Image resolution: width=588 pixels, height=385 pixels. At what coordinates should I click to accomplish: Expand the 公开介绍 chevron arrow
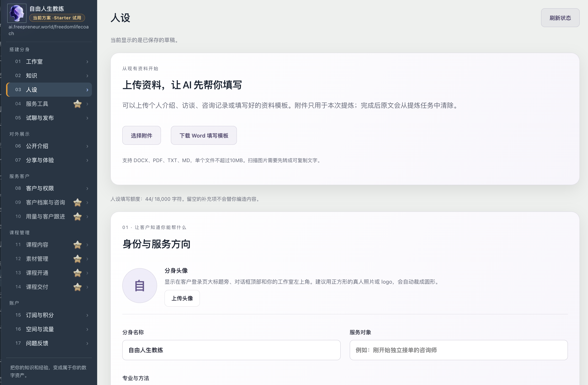(x=87, y=146)
